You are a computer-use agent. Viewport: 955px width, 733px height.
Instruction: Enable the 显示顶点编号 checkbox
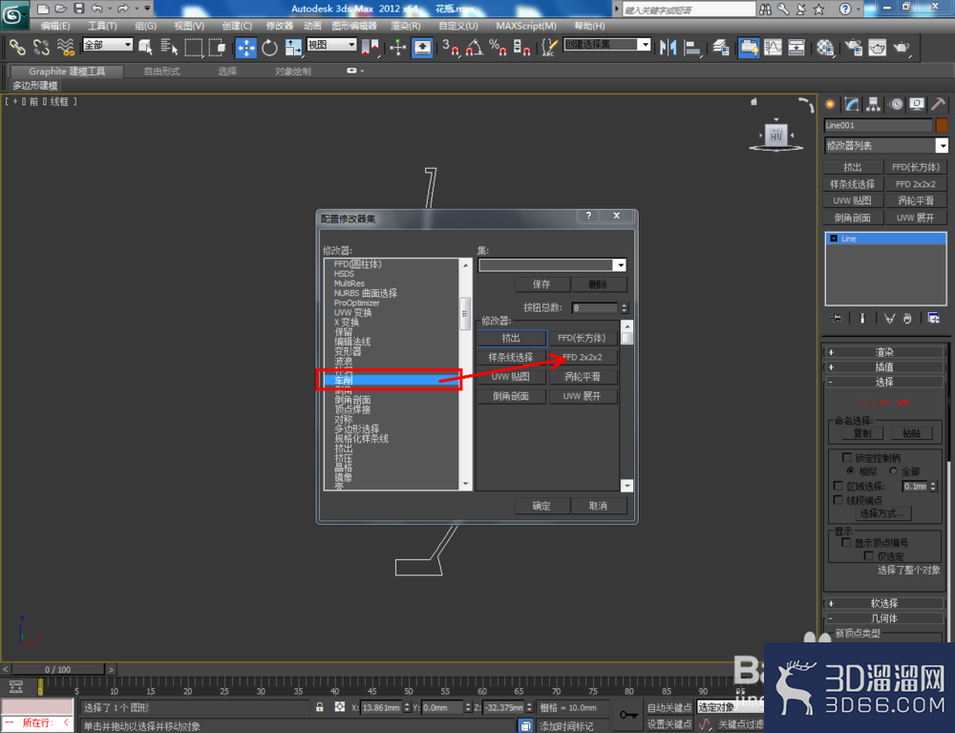[x=846, y=542]
